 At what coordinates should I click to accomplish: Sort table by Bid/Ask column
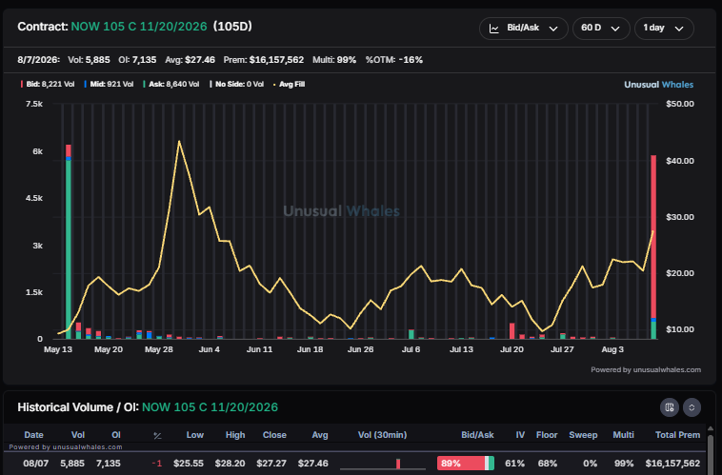(477, 435)
